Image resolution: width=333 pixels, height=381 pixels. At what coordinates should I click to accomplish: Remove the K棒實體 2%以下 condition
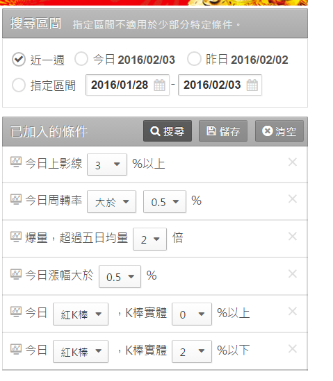point(293,349)
